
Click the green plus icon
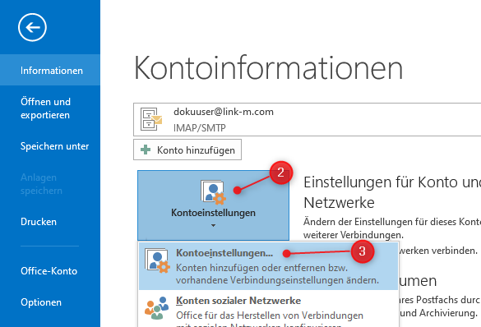point(146,150)
